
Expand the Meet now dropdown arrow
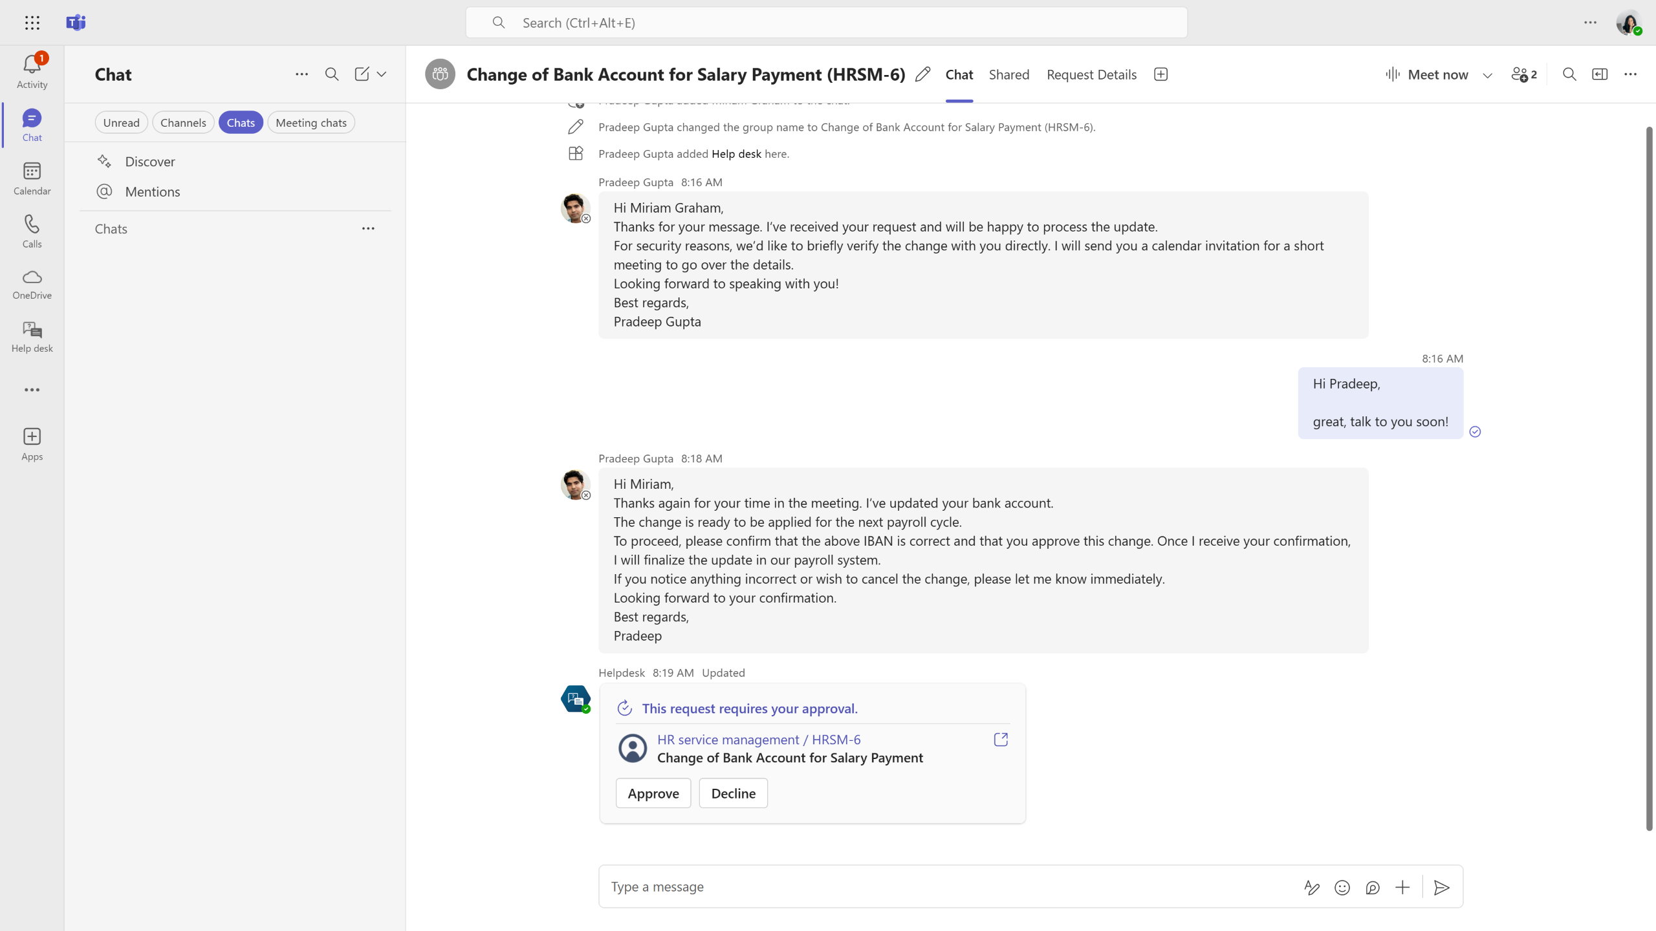1487,75
